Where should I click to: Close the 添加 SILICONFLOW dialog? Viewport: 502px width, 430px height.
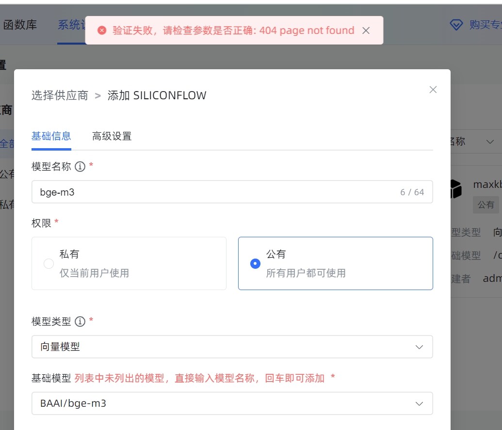433,90
